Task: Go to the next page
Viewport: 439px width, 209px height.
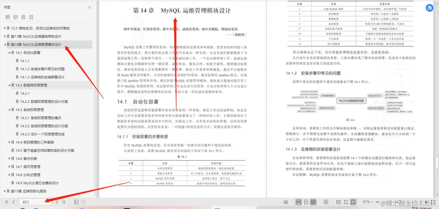Action: pos(57,202)
